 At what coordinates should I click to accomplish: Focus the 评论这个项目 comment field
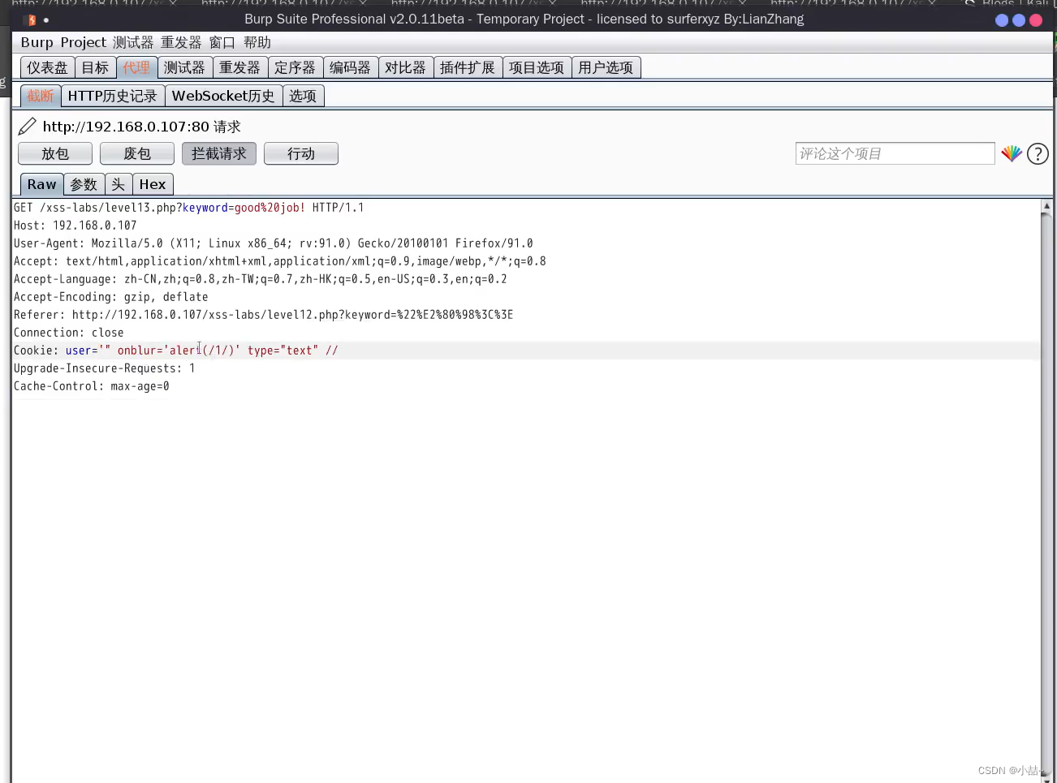(895, 153)
